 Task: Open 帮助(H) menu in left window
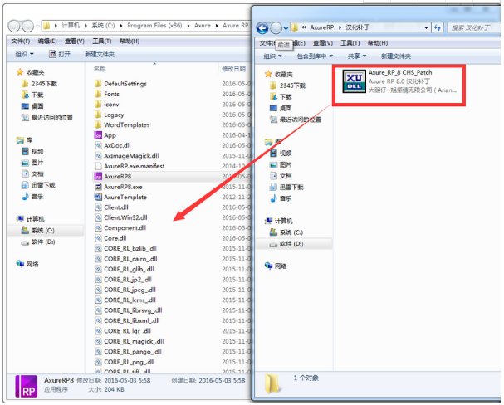(130, 41)
